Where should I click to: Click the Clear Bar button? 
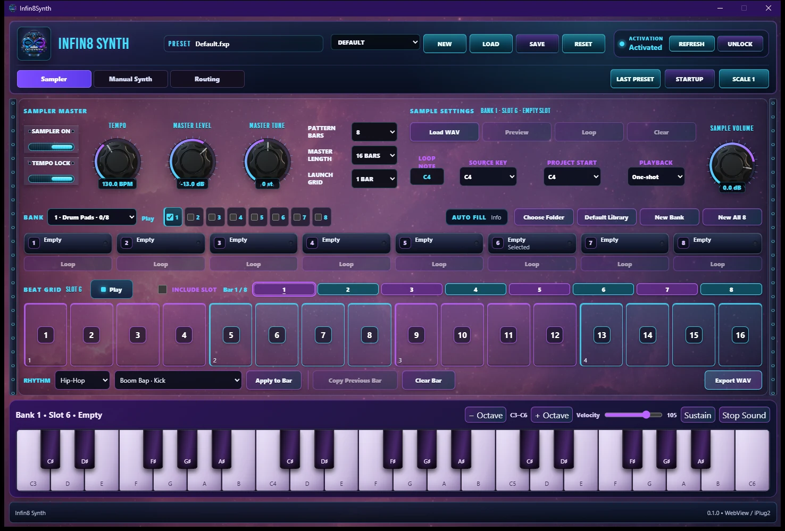pyautogui.click(x=428, y=380)
